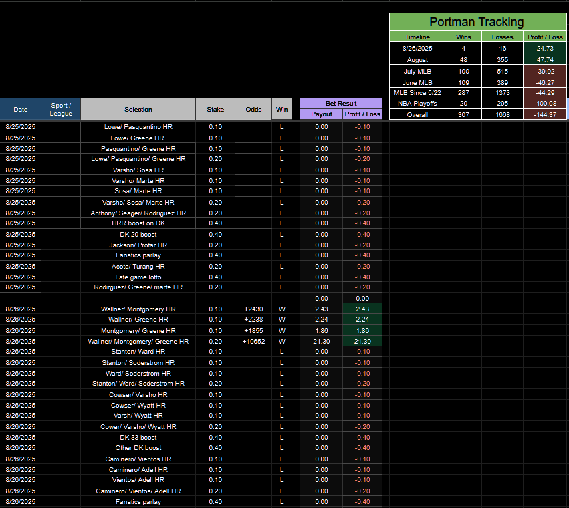Click the Late game lotto cell

[138, 277]
